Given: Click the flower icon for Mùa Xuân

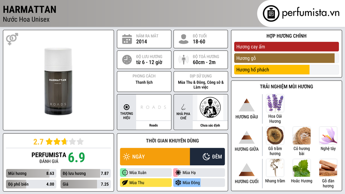Looking at the screenshot, I should (125, 173).
